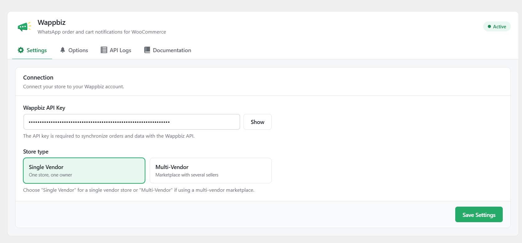Viewport: 522px width, 243px height.
Task: Choose Multi-Vendor store type
Action: (x=211, y=171)
